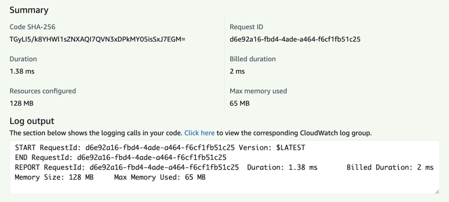Click the REPORT RequestId log line
449x202 pixels.
[x=224, y=167]
